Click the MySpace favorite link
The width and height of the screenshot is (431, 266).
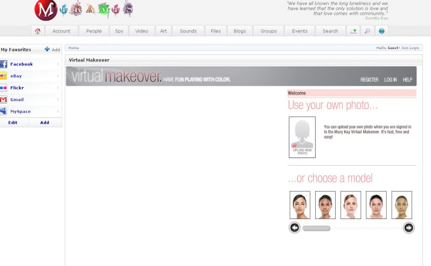point(20,112)
